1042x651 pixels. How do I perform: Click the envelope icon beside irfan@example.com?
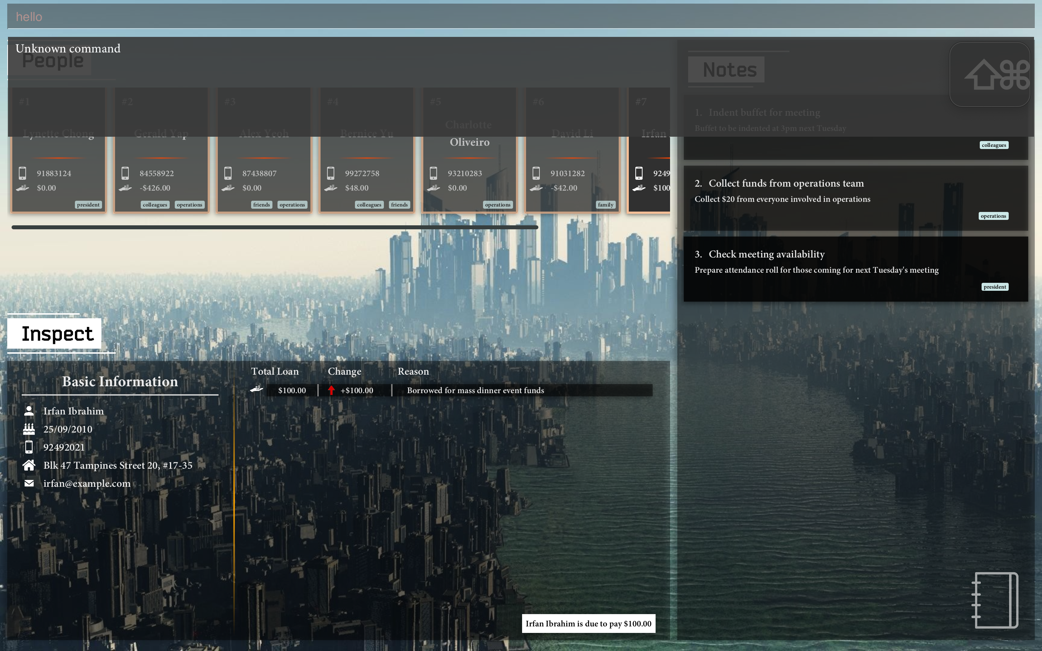[x=29, y=483]
